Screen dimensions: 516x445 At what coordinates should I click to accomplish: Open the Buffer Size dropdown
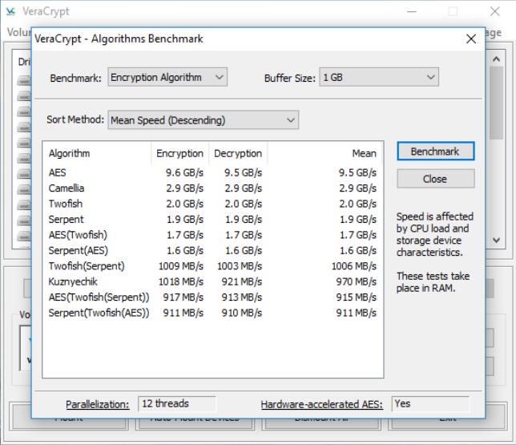379,77
